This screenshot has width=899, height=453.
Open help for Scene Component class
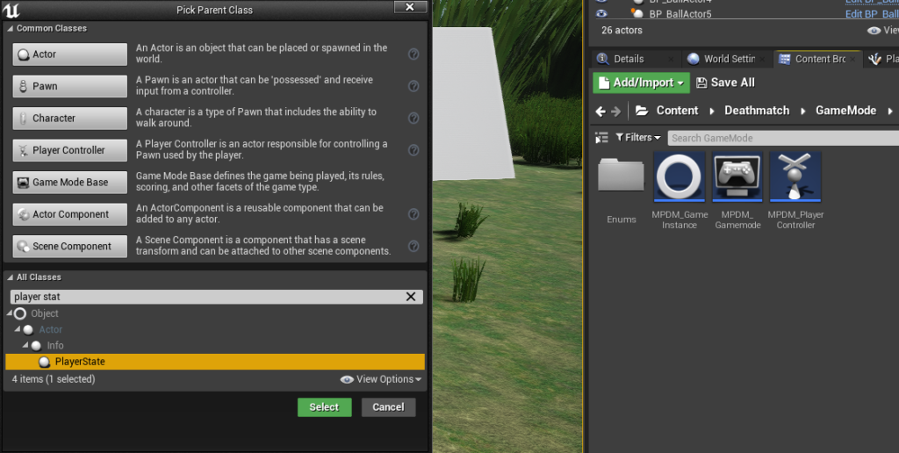pyautogui.click(x=414, y=247)
